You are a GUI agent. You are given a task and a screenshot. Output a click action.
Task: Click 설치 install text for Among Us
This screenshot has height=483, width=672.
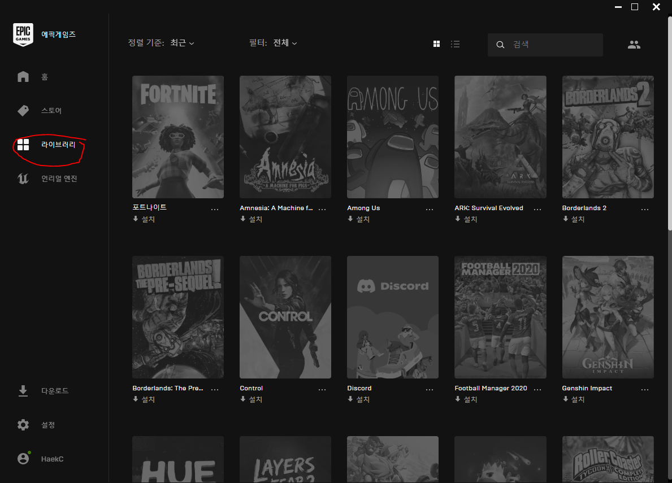(363, 219)
